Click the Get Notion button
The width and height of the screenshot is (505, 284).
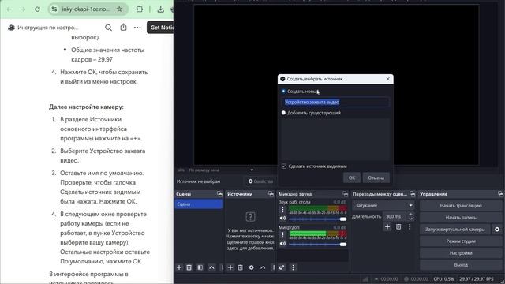160,28
